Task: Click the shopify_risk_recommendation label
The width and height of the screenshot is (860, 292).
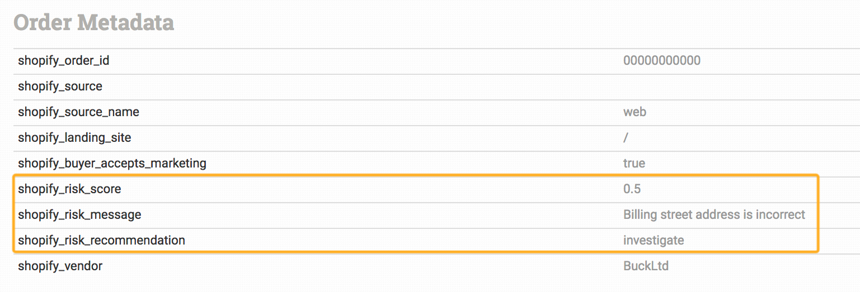Action: click(x=101, y=241)
